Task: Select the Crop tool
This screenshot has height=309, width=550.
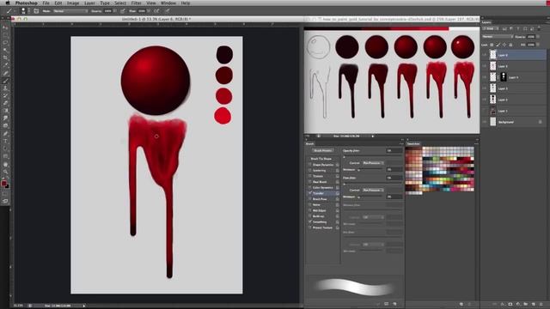Action: (5, 58)
